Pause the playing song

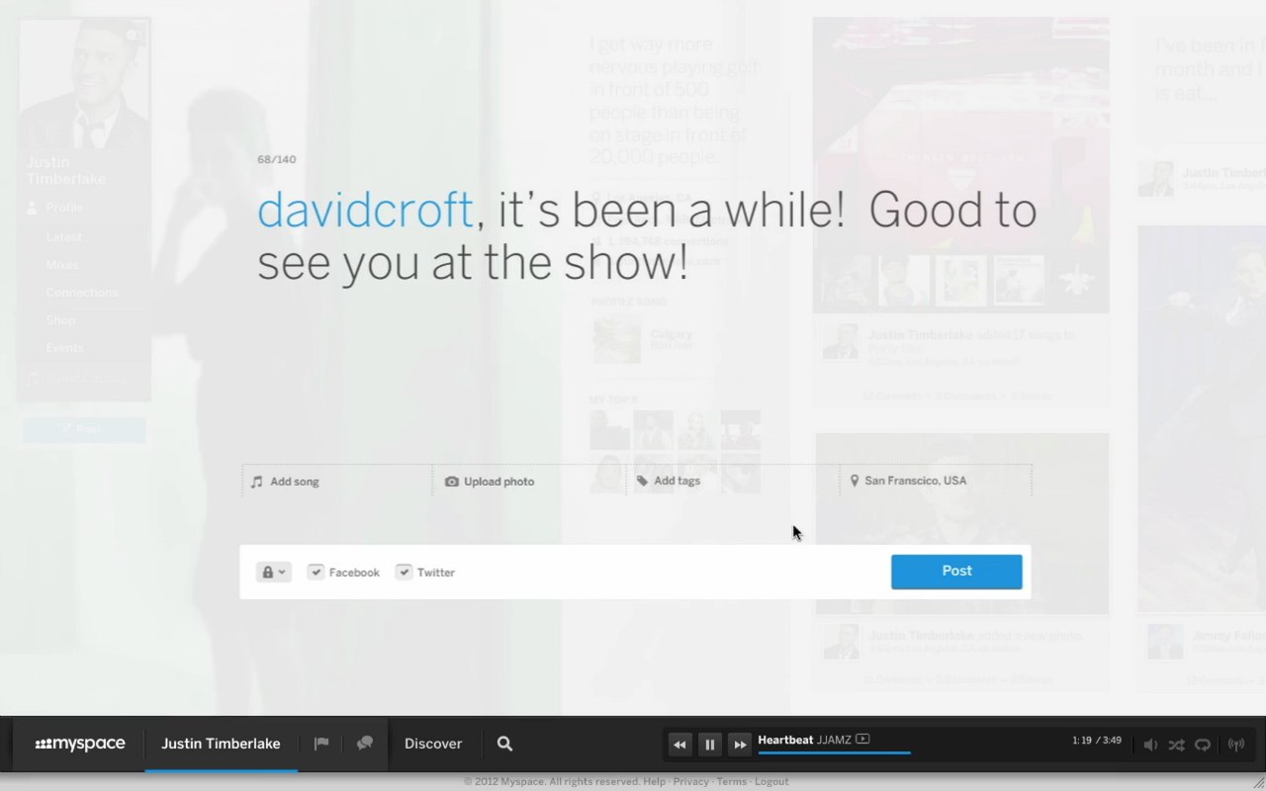point(709,745)
